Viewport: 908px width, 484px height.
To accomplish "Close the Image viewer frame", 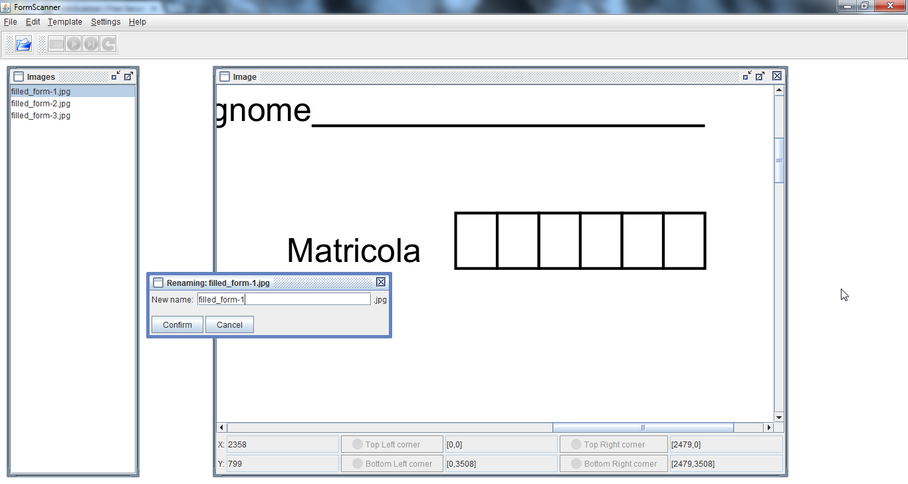I will tap(777, 76).
